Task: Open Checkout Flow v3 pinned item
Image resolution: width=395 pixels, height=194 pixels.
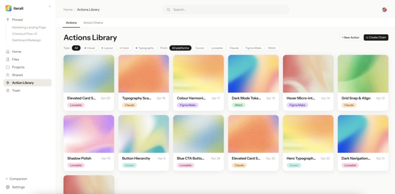Action: [x=25, y=34]
